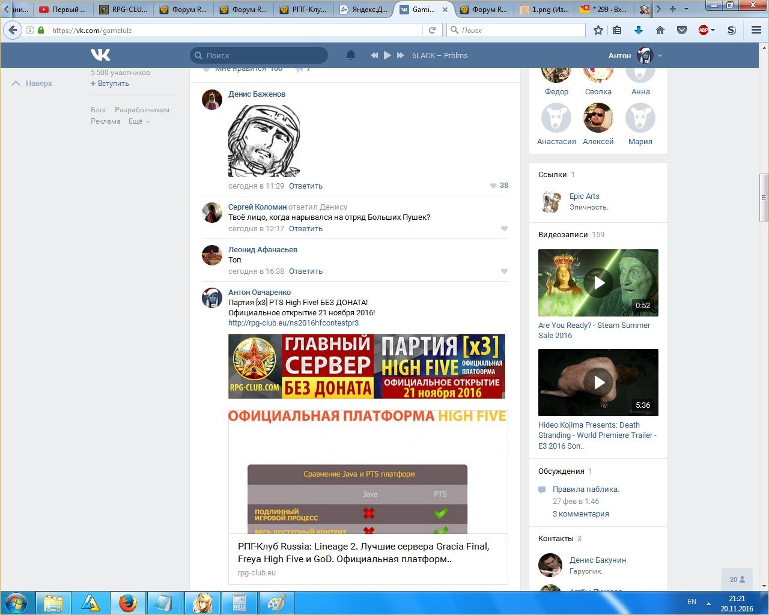Show the bookmarks list icon
Viewport: 769px width, 615px height.
617,30
